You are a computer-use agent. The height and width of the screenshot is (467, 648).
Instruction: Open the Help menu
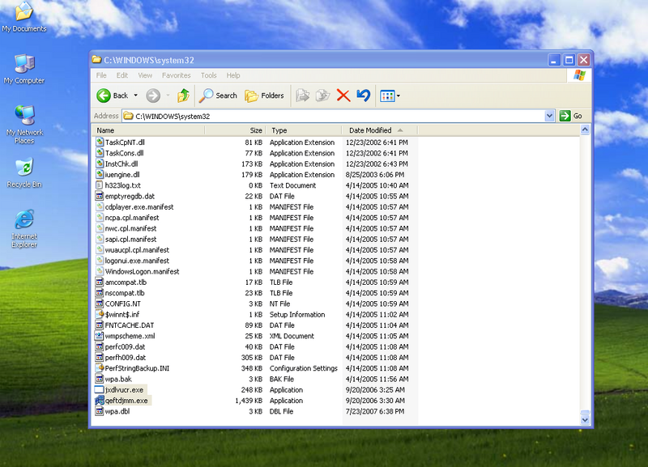tap(233, 75)
